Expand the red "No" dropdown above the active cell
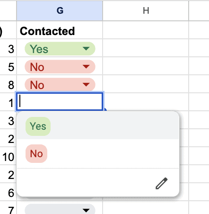Image resolution: width=209 pixels, height=214 pixels. pyautogui.click(x=60, y=85)
